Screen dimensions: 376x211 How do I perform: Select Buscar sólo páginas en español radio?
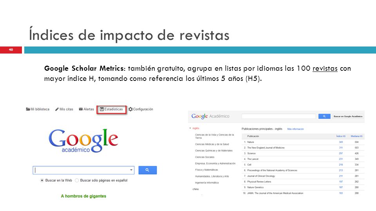77,181
